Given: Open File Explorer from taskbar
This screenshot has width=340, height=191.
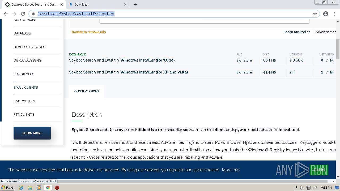Looking at the screenshot, I should point(30,188).
